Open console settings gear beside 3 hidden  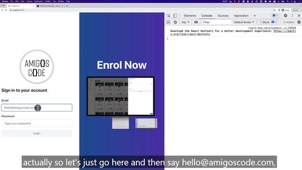pyautogui.click(x=299, y=22)
